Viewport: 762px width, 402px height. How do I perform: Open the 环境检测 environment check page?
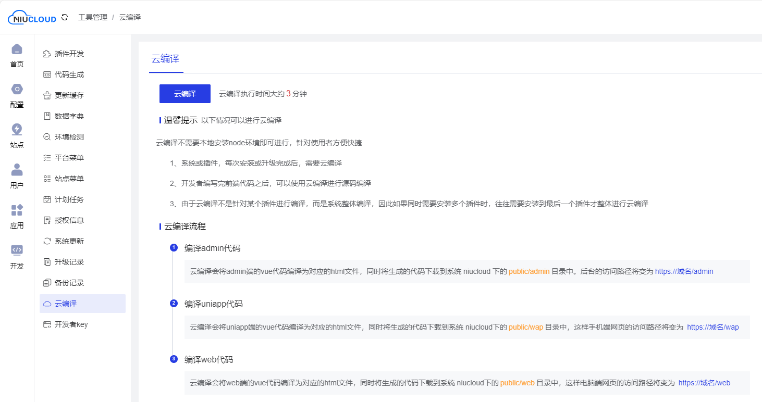point(69,136)
